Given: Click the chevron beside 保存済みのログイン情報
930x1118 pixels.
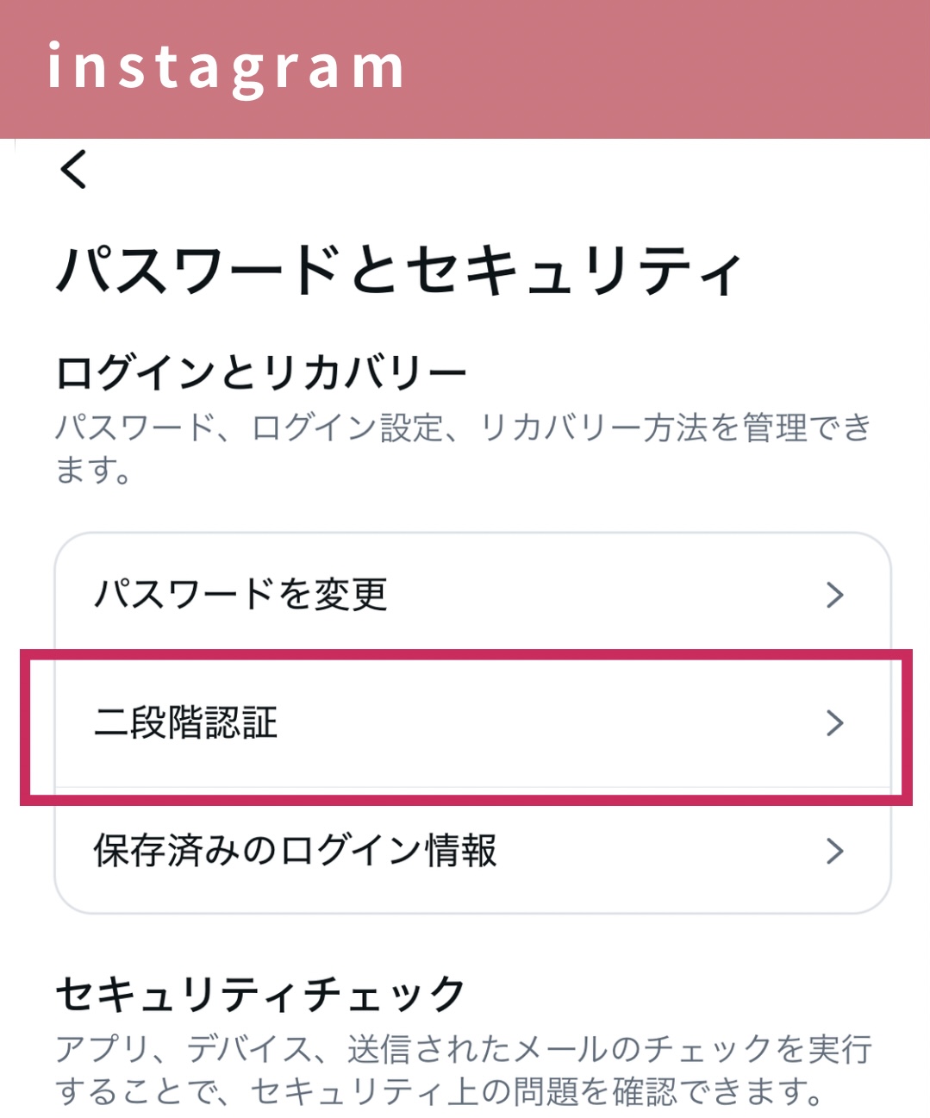Looking at the screenshot, I should coord(833,851).
